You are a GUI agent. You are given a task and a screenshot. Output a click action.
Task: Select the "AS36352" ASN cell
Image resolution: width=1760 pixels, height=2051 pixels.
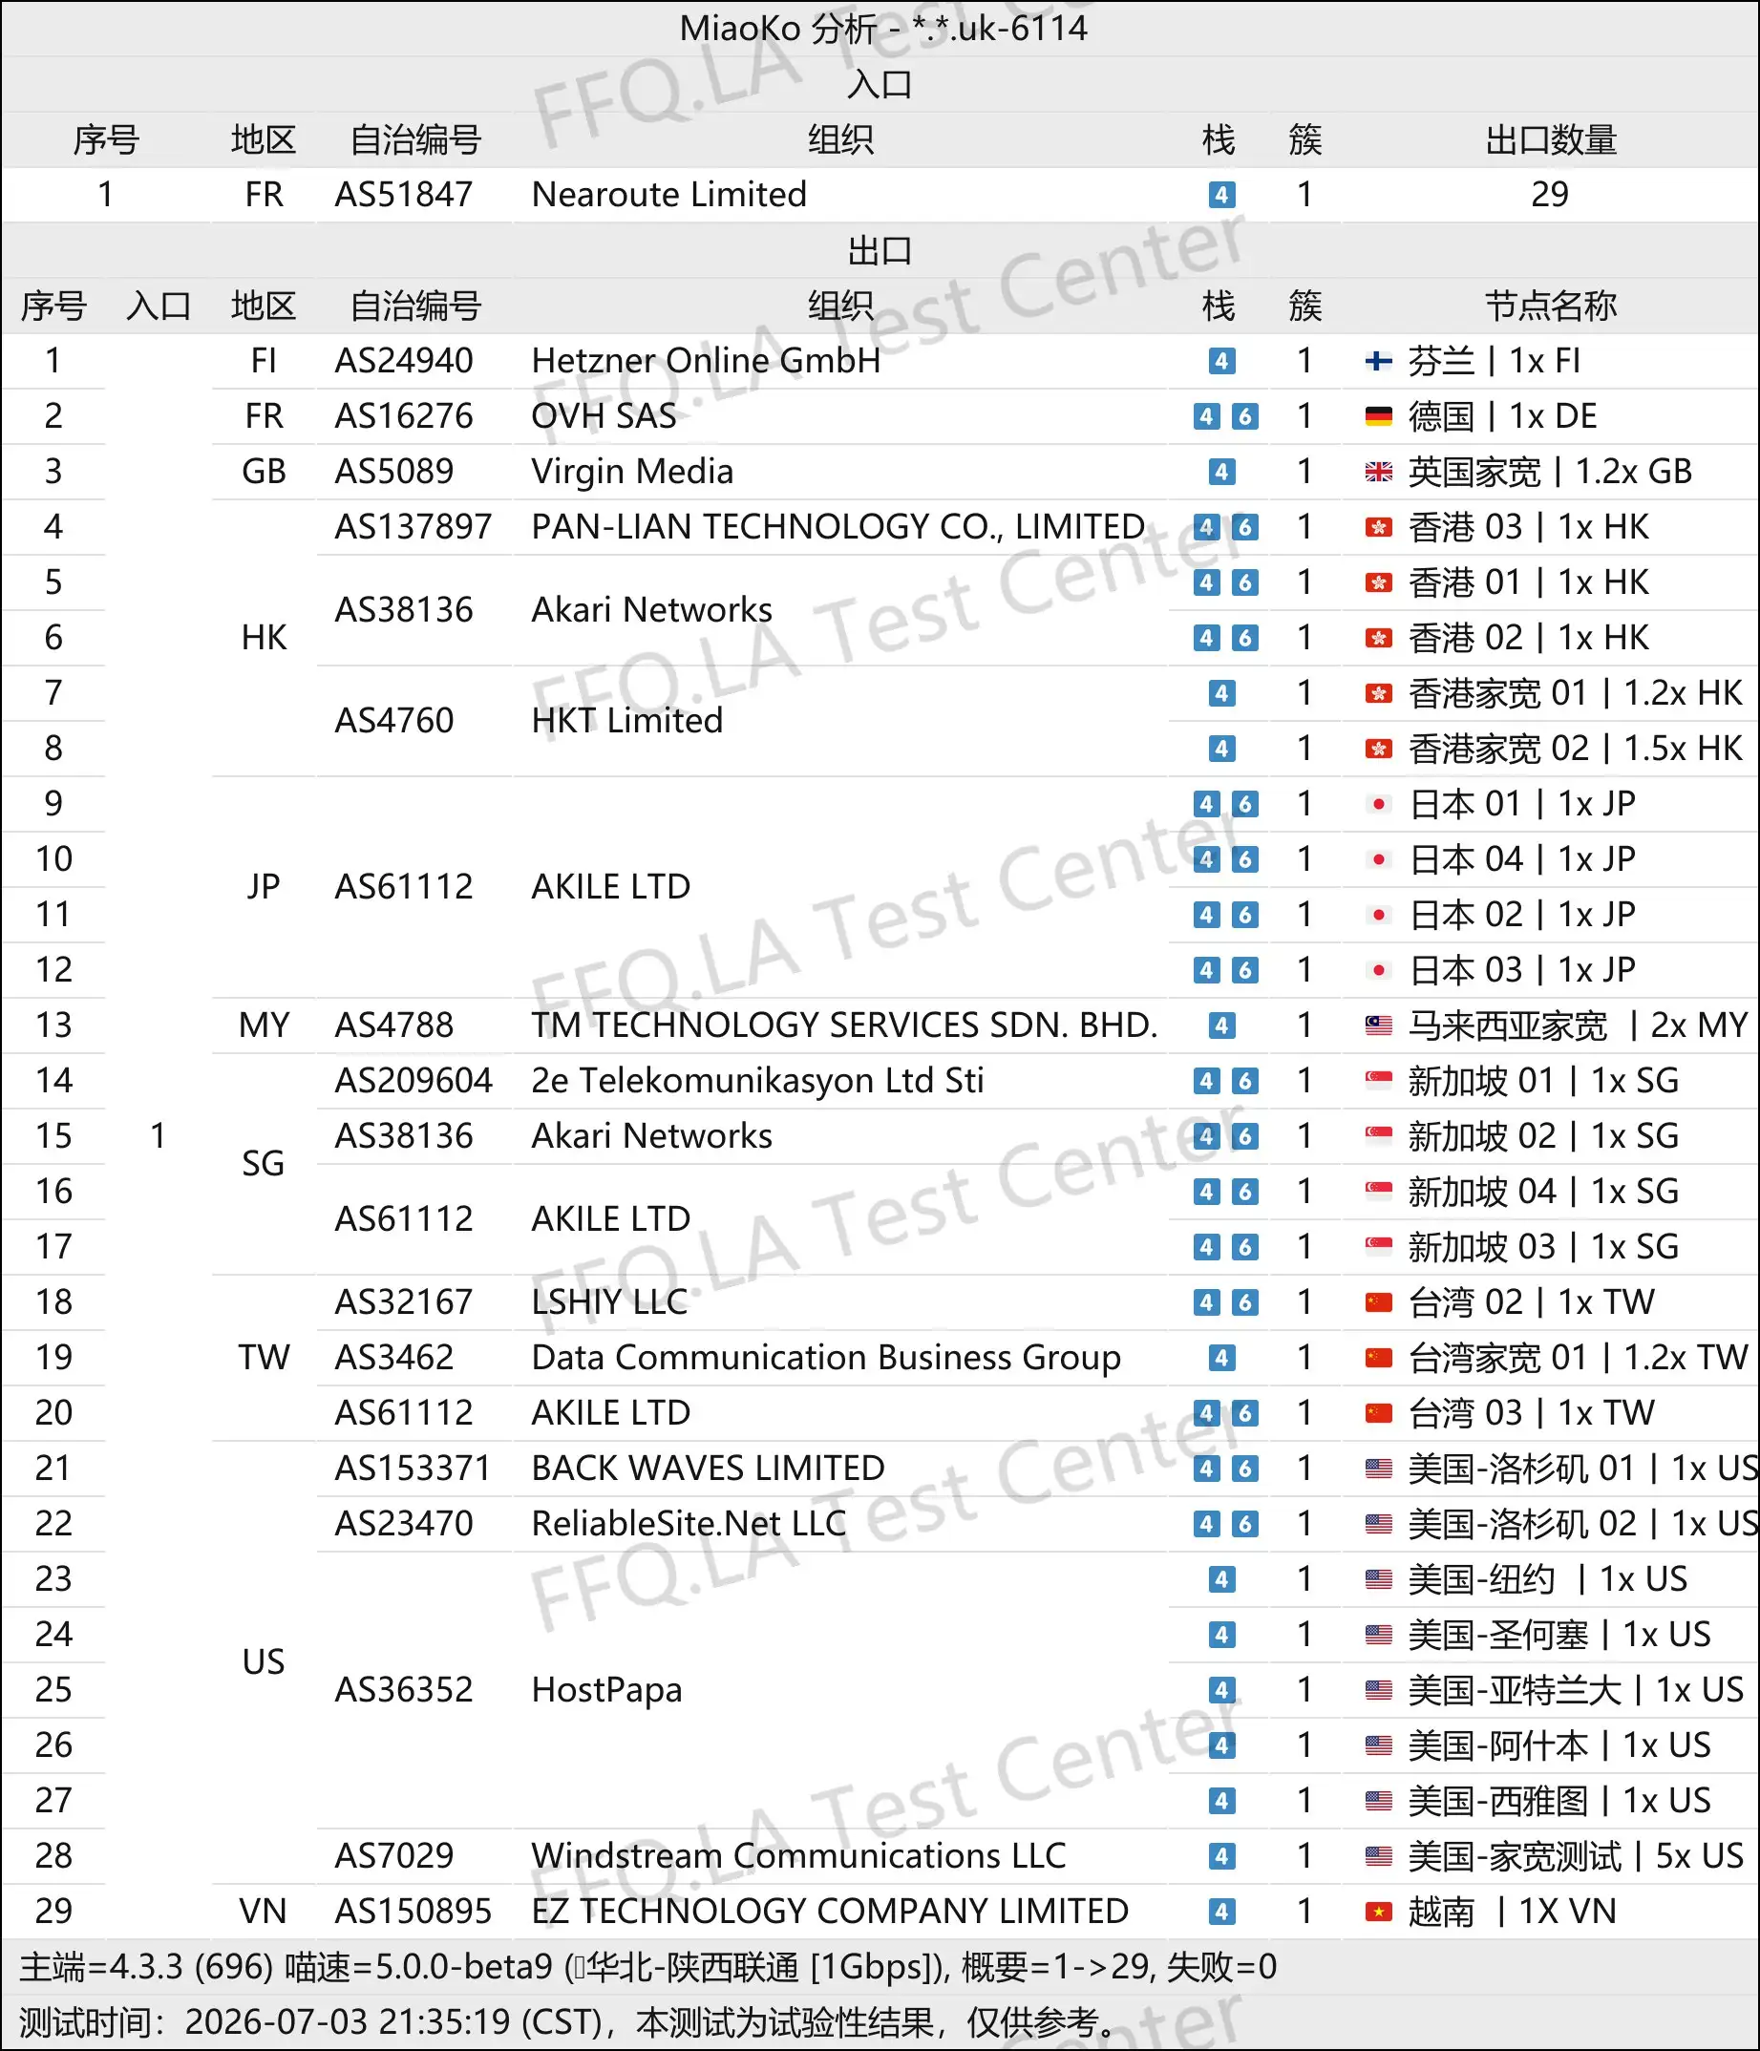pos(404,1690)
